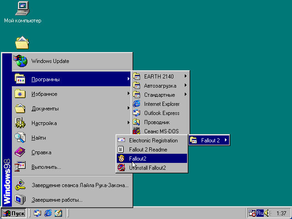
Task: Click the Проводник explorer icon
Action: coord(136,122)
